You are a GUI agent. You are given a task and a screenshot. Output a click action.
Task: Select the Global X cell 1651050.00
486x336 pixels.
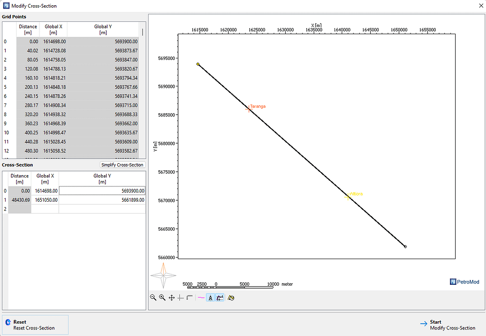(x=45, y=200)
